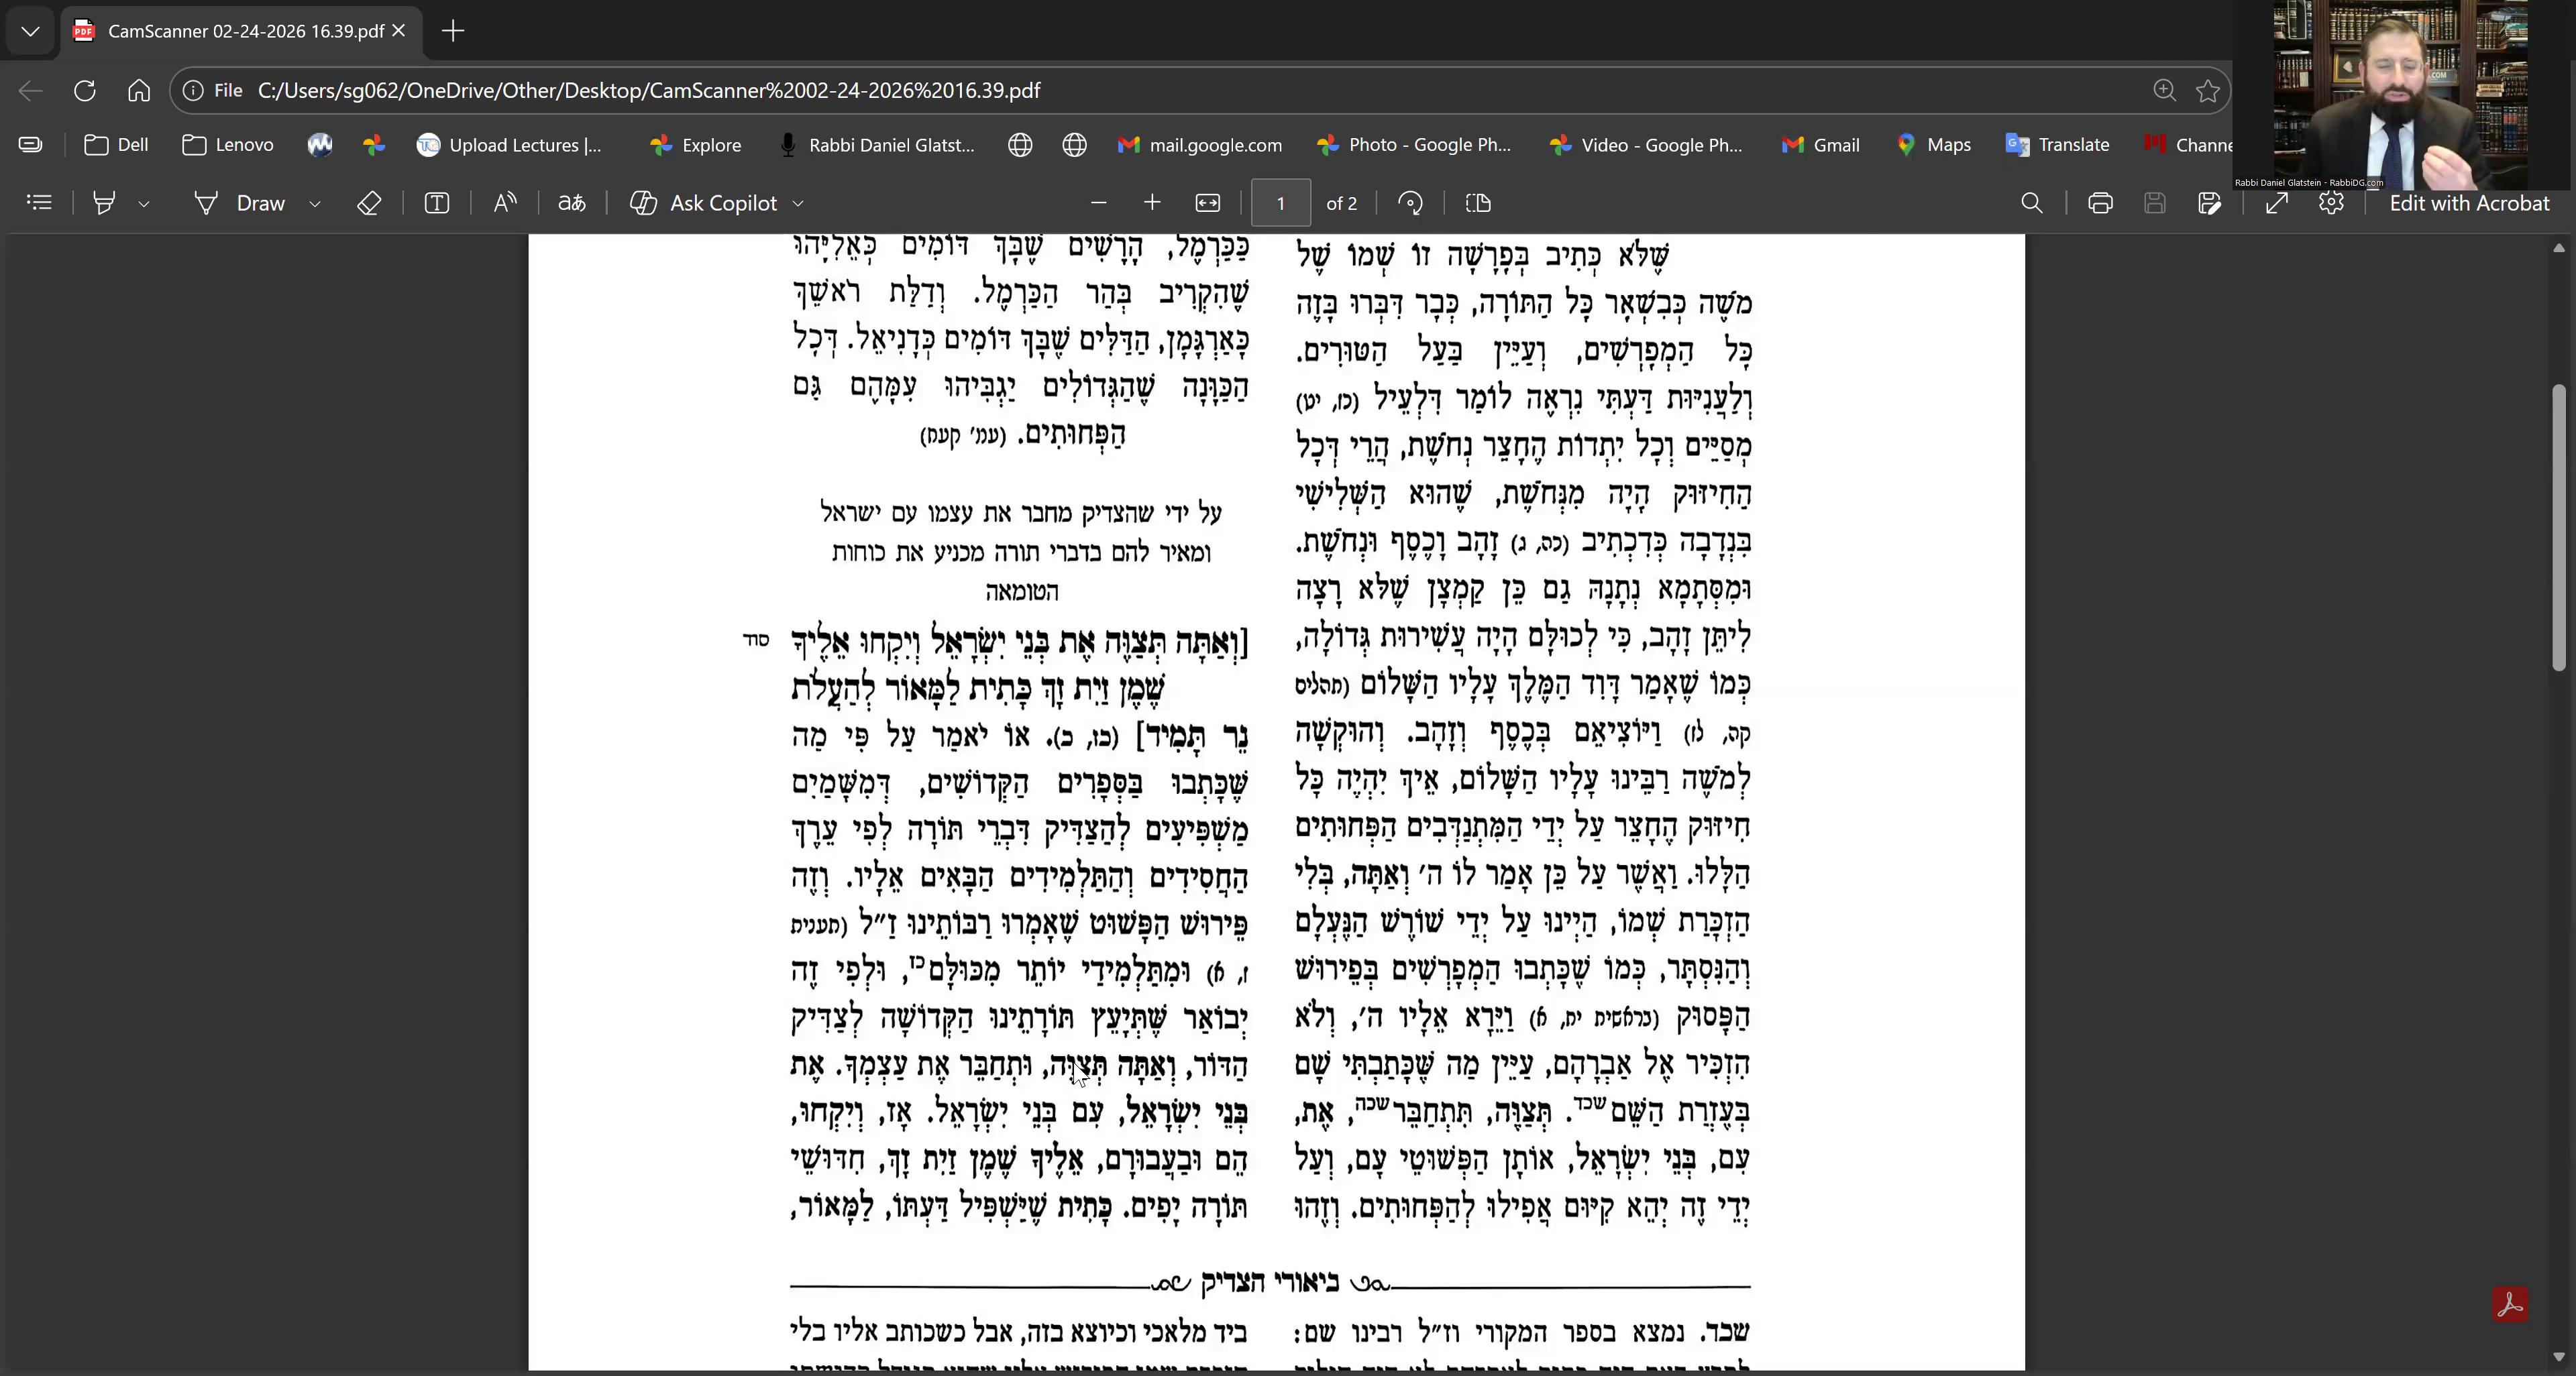Screen dimensions: 2576x1376
Task: Go to the Home page
Action: [x=139, y=91]
